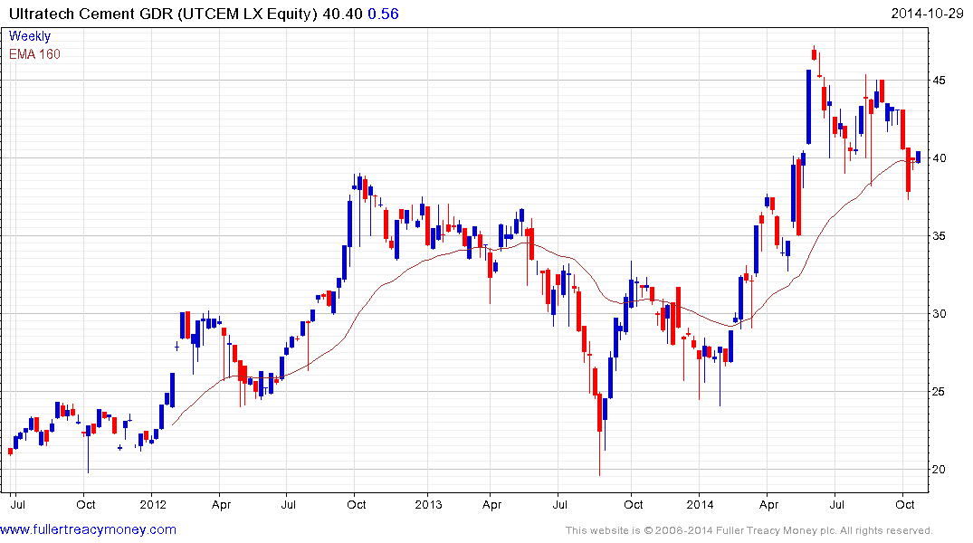Viewport: 973px width, 543px height.
Task: Click the 30 price axis label
Action: pyautogui.click(x=940, y=313)
